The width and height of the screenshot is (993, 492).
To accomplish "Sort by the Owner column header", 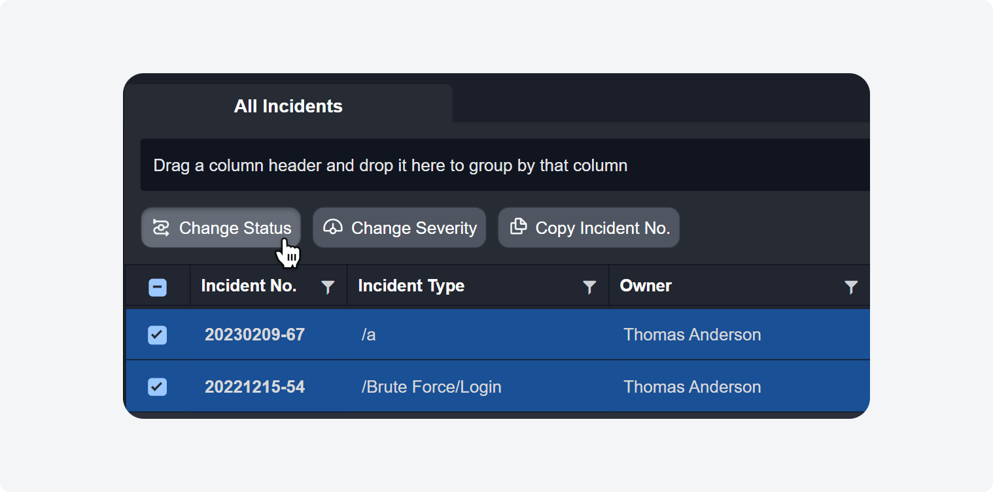I will click(646, 286).
